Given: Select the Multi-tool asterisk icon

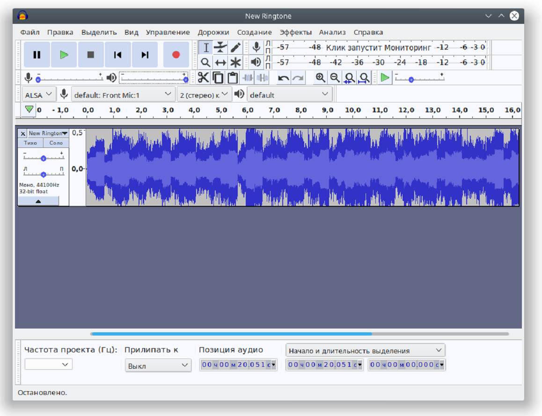Looking at the screenshot, I should pos(235,62).
